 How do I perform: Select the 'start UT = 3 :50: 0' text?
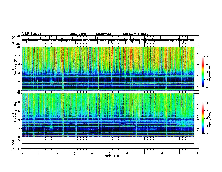pyautogui.click(x=135, y=34)
